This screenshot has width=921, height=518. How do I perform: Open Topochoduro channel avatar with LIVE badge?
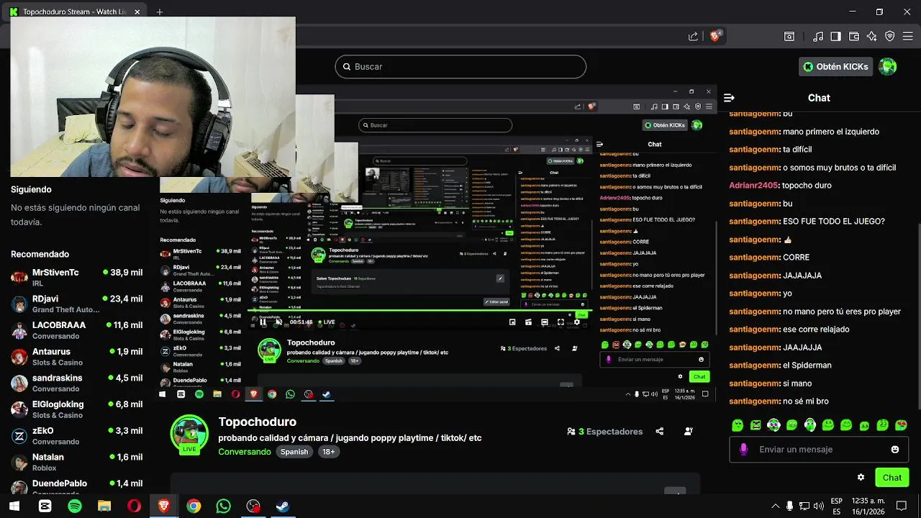(x=189, y=435)
